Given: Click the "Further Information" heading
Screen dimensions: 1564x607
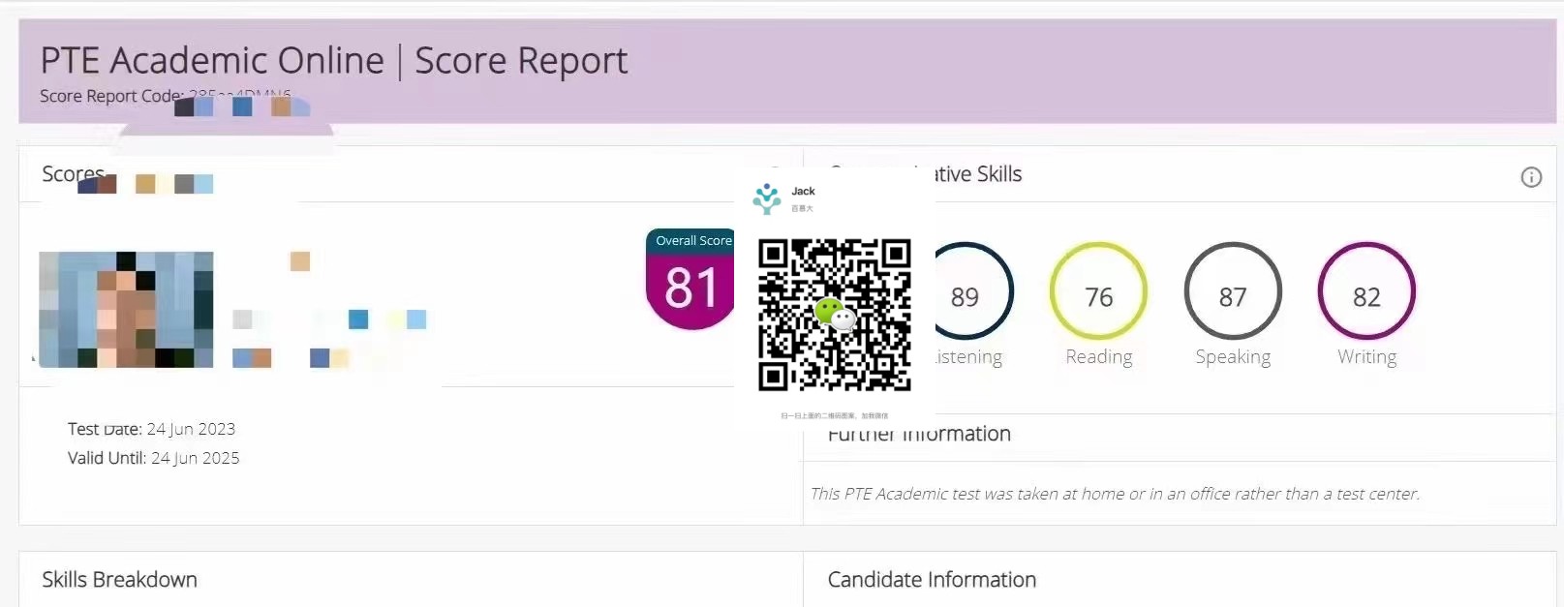Looking at the screenshot, I should 919,434.
